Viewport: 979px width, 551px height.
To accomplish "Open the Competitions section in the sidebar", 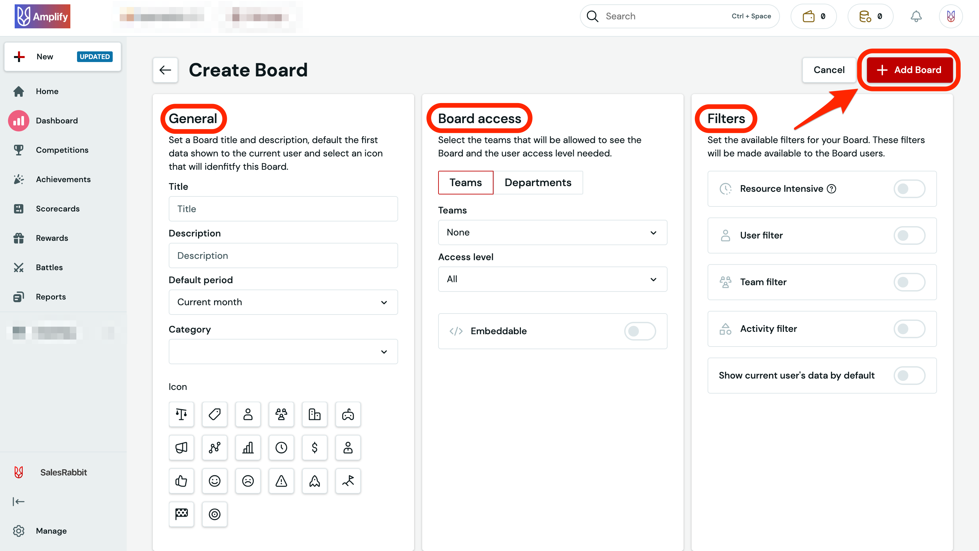I will tap(62, 150).
